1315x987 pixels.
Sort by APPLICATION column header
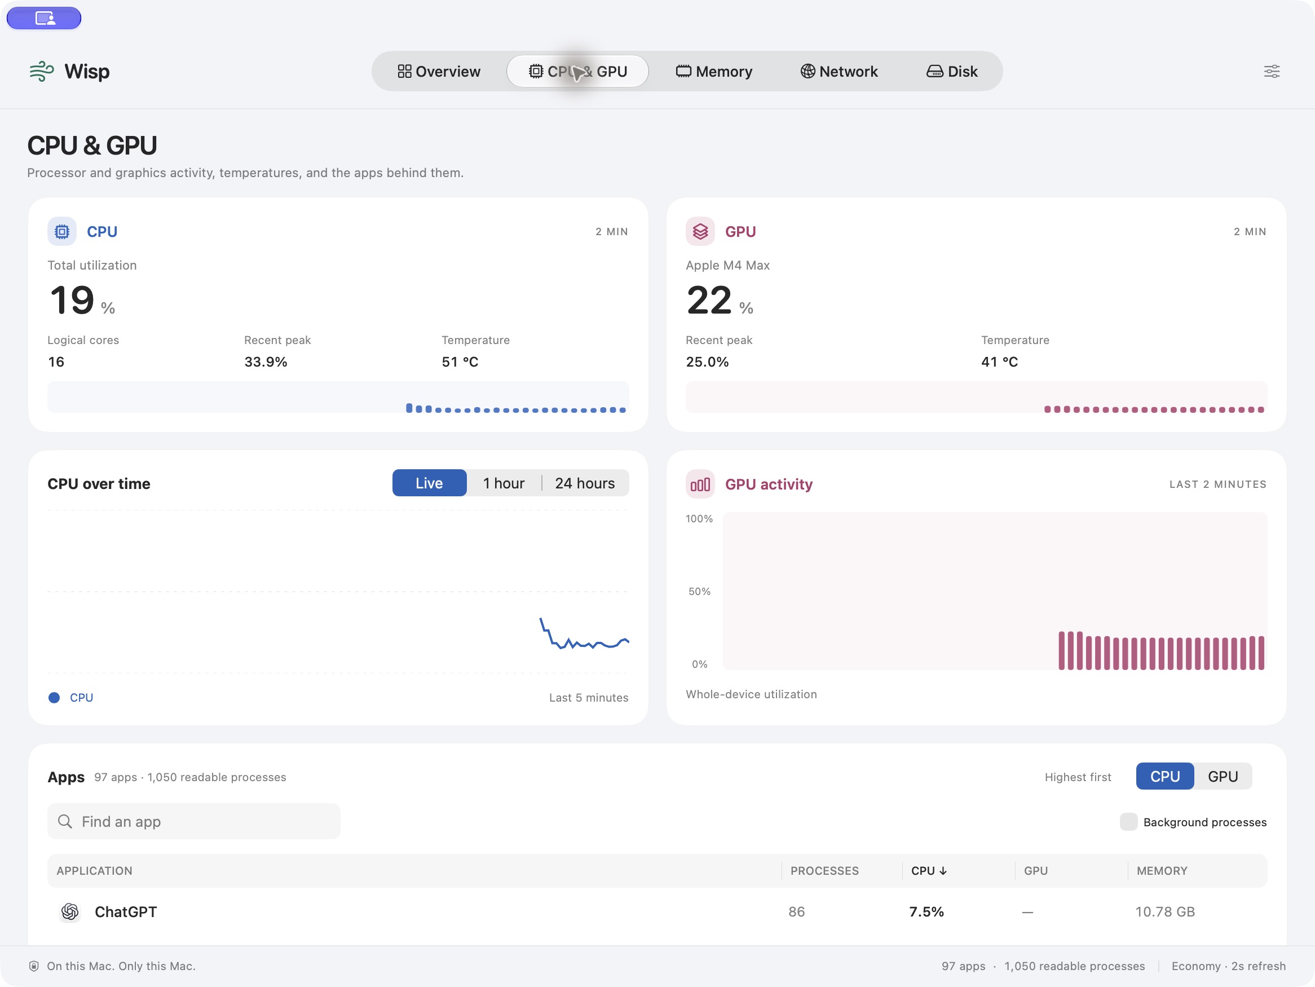[95, 870]
